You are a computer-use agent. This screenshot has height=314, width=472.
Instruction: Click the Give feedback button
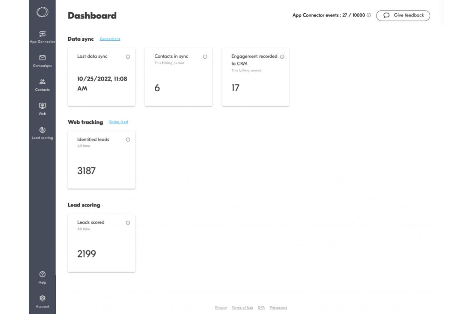click(x=403, y=15)
